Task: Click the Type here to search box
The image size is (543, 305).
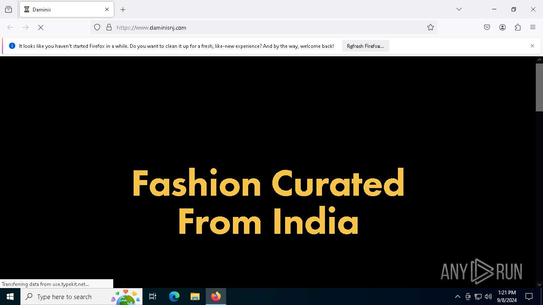Action: click(81, 297)
